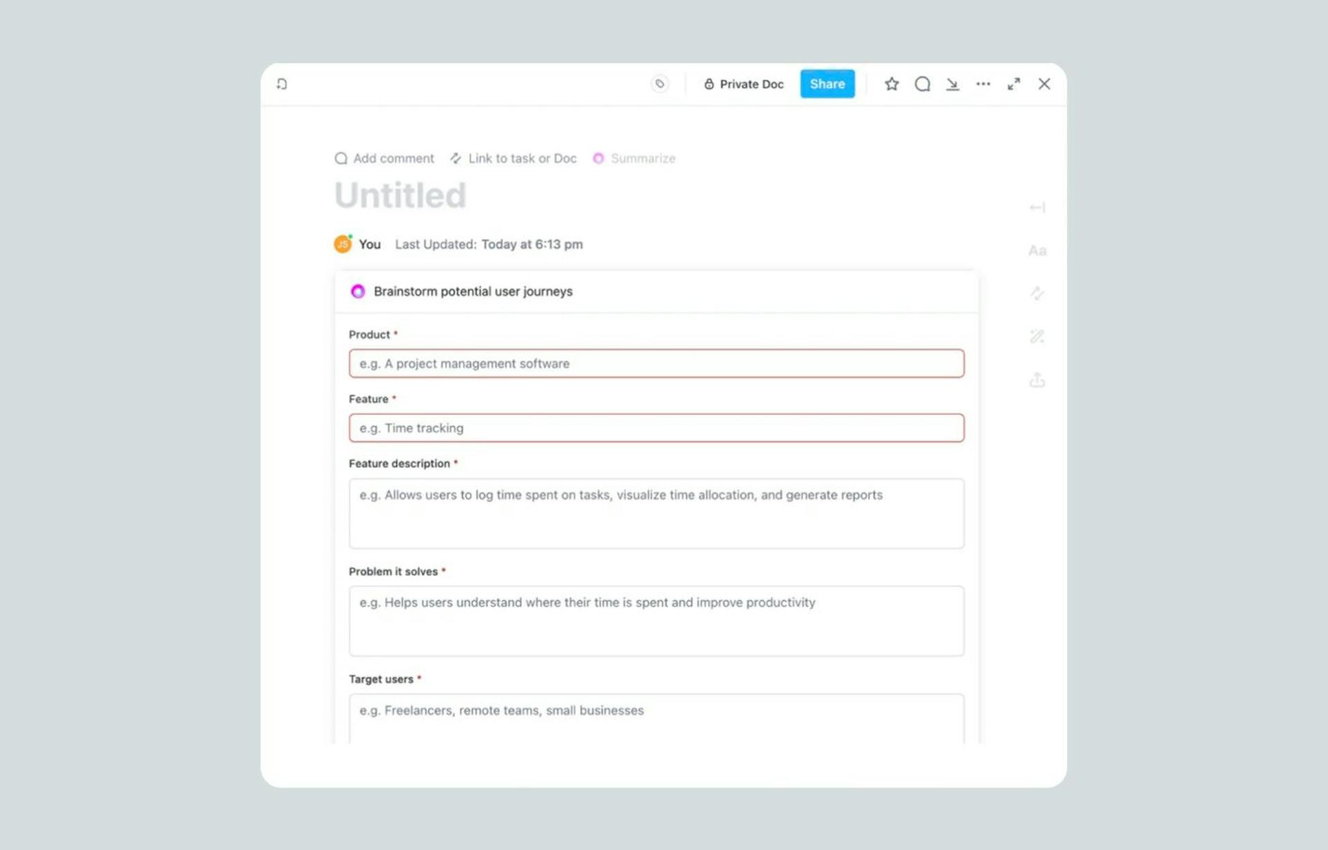Image resolution: width=1328 pixels, height=850 pixels.
Task: Open the three-dots more options menu
Action: 983,84
